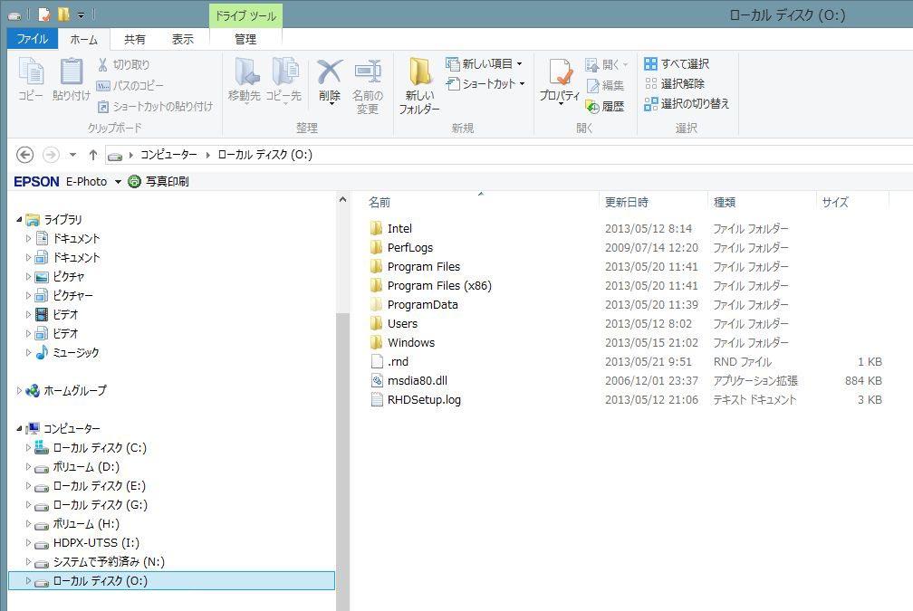Click the Back navigation arrow
The image size is (913, 611).
pyautogui.click(x=24, y=155)
